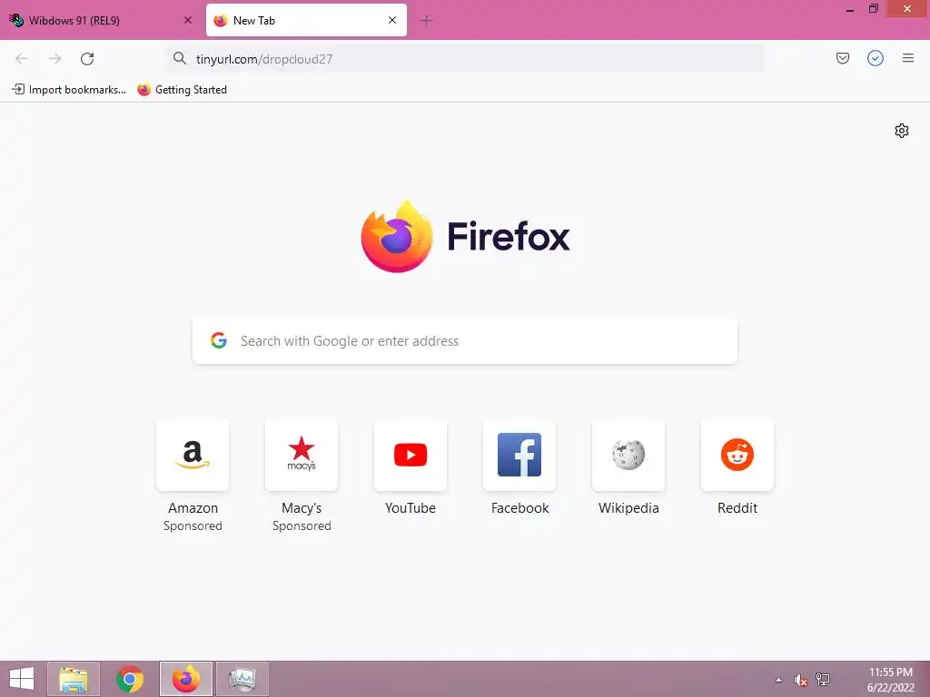Open the clock showing 11:55 PM

point(890,680)
